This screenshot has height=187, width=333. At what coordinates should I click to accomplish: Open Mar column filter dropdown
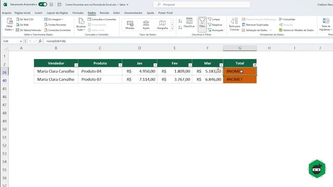(x=221, y=65)
